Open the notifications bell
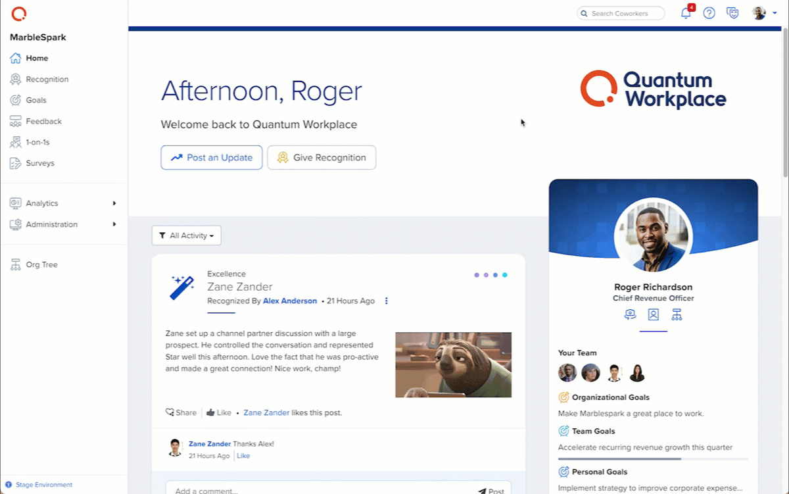789x494 pixels. click(686, 13)
